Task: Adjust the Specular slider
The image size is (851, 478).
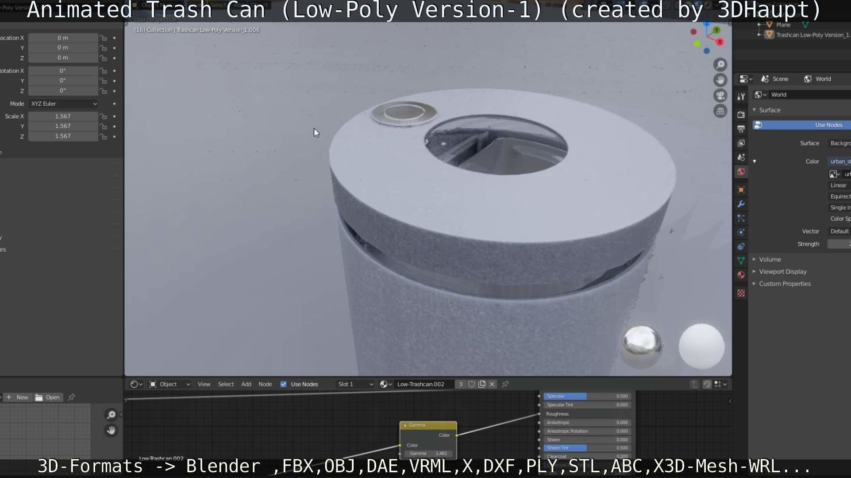Action: [x=587, y=397]
